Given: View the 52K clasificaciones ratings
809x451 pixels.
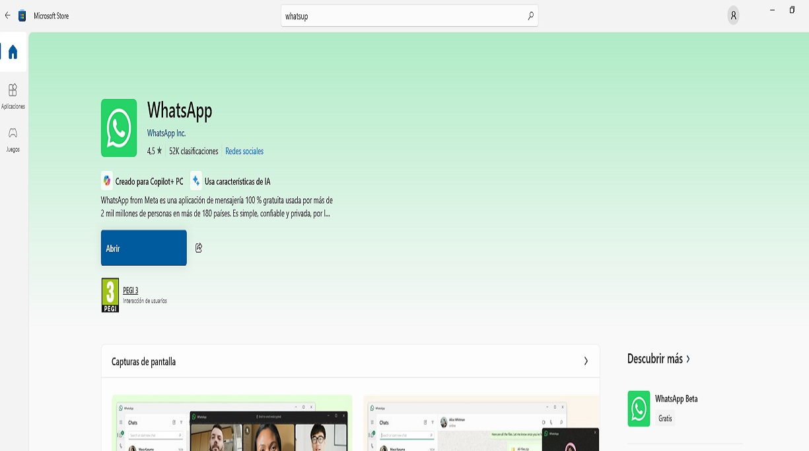Looking at the screenshot, I should click(x=193, y=151).
